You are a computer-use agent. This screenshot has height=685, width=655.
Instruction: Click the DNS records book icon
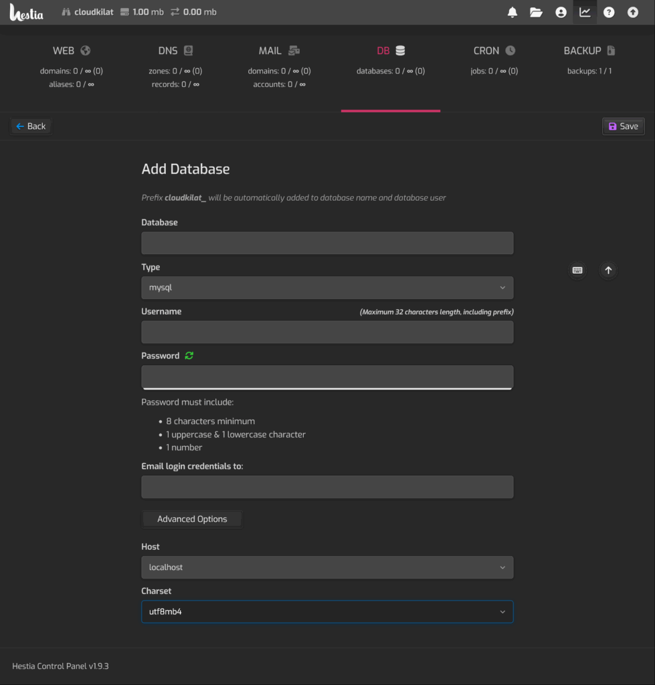click(188, 51)
